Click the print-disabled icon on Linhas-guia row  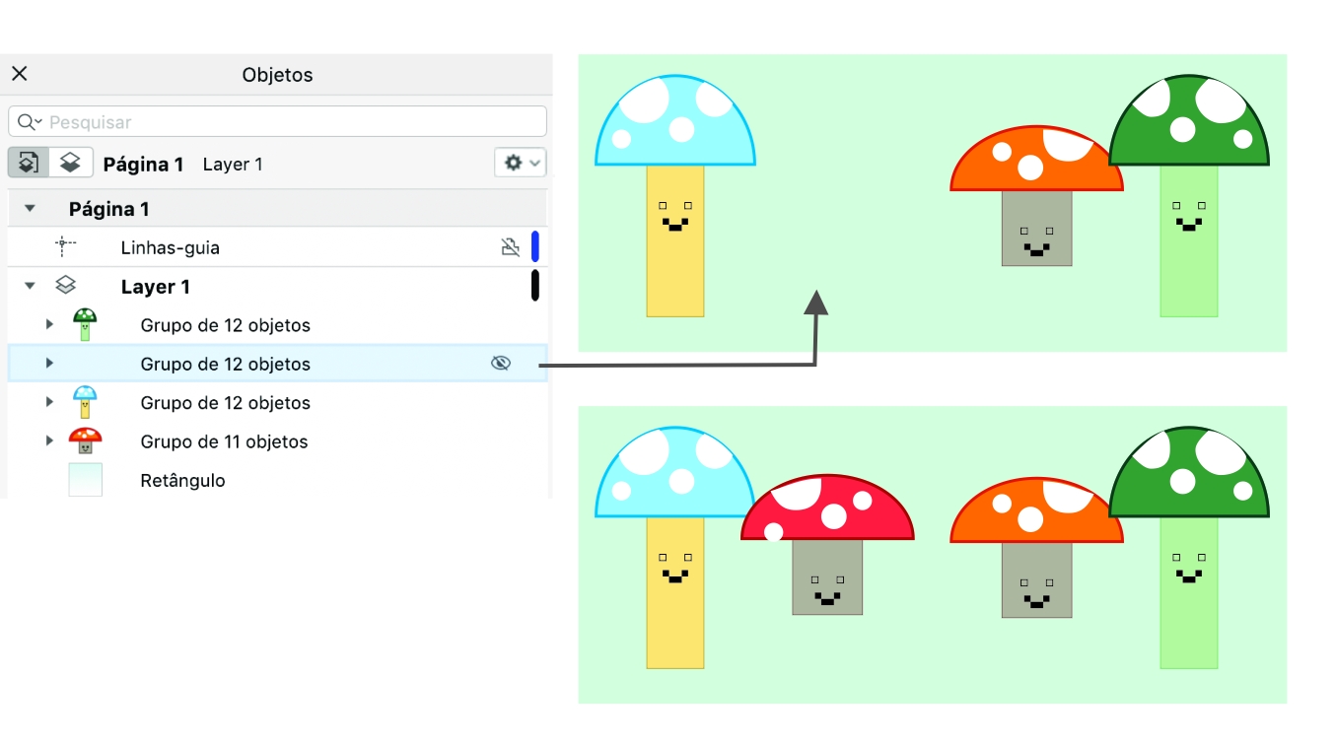510,247
